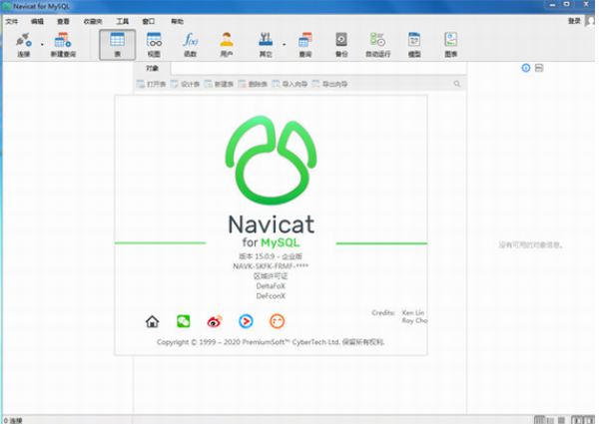This screenshot has width=599, height=424.
Task: Click the Login (登录) button
Action: pyautogui.click(x=574, y=20)
